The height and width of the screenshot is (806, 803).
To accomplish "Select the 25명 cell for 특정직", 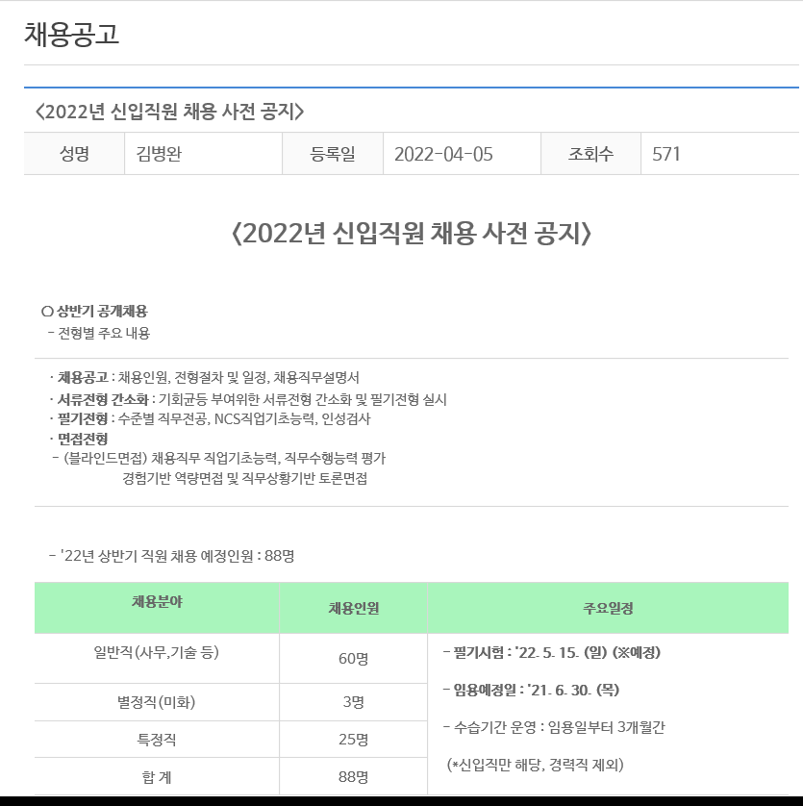I will [353, 740].
